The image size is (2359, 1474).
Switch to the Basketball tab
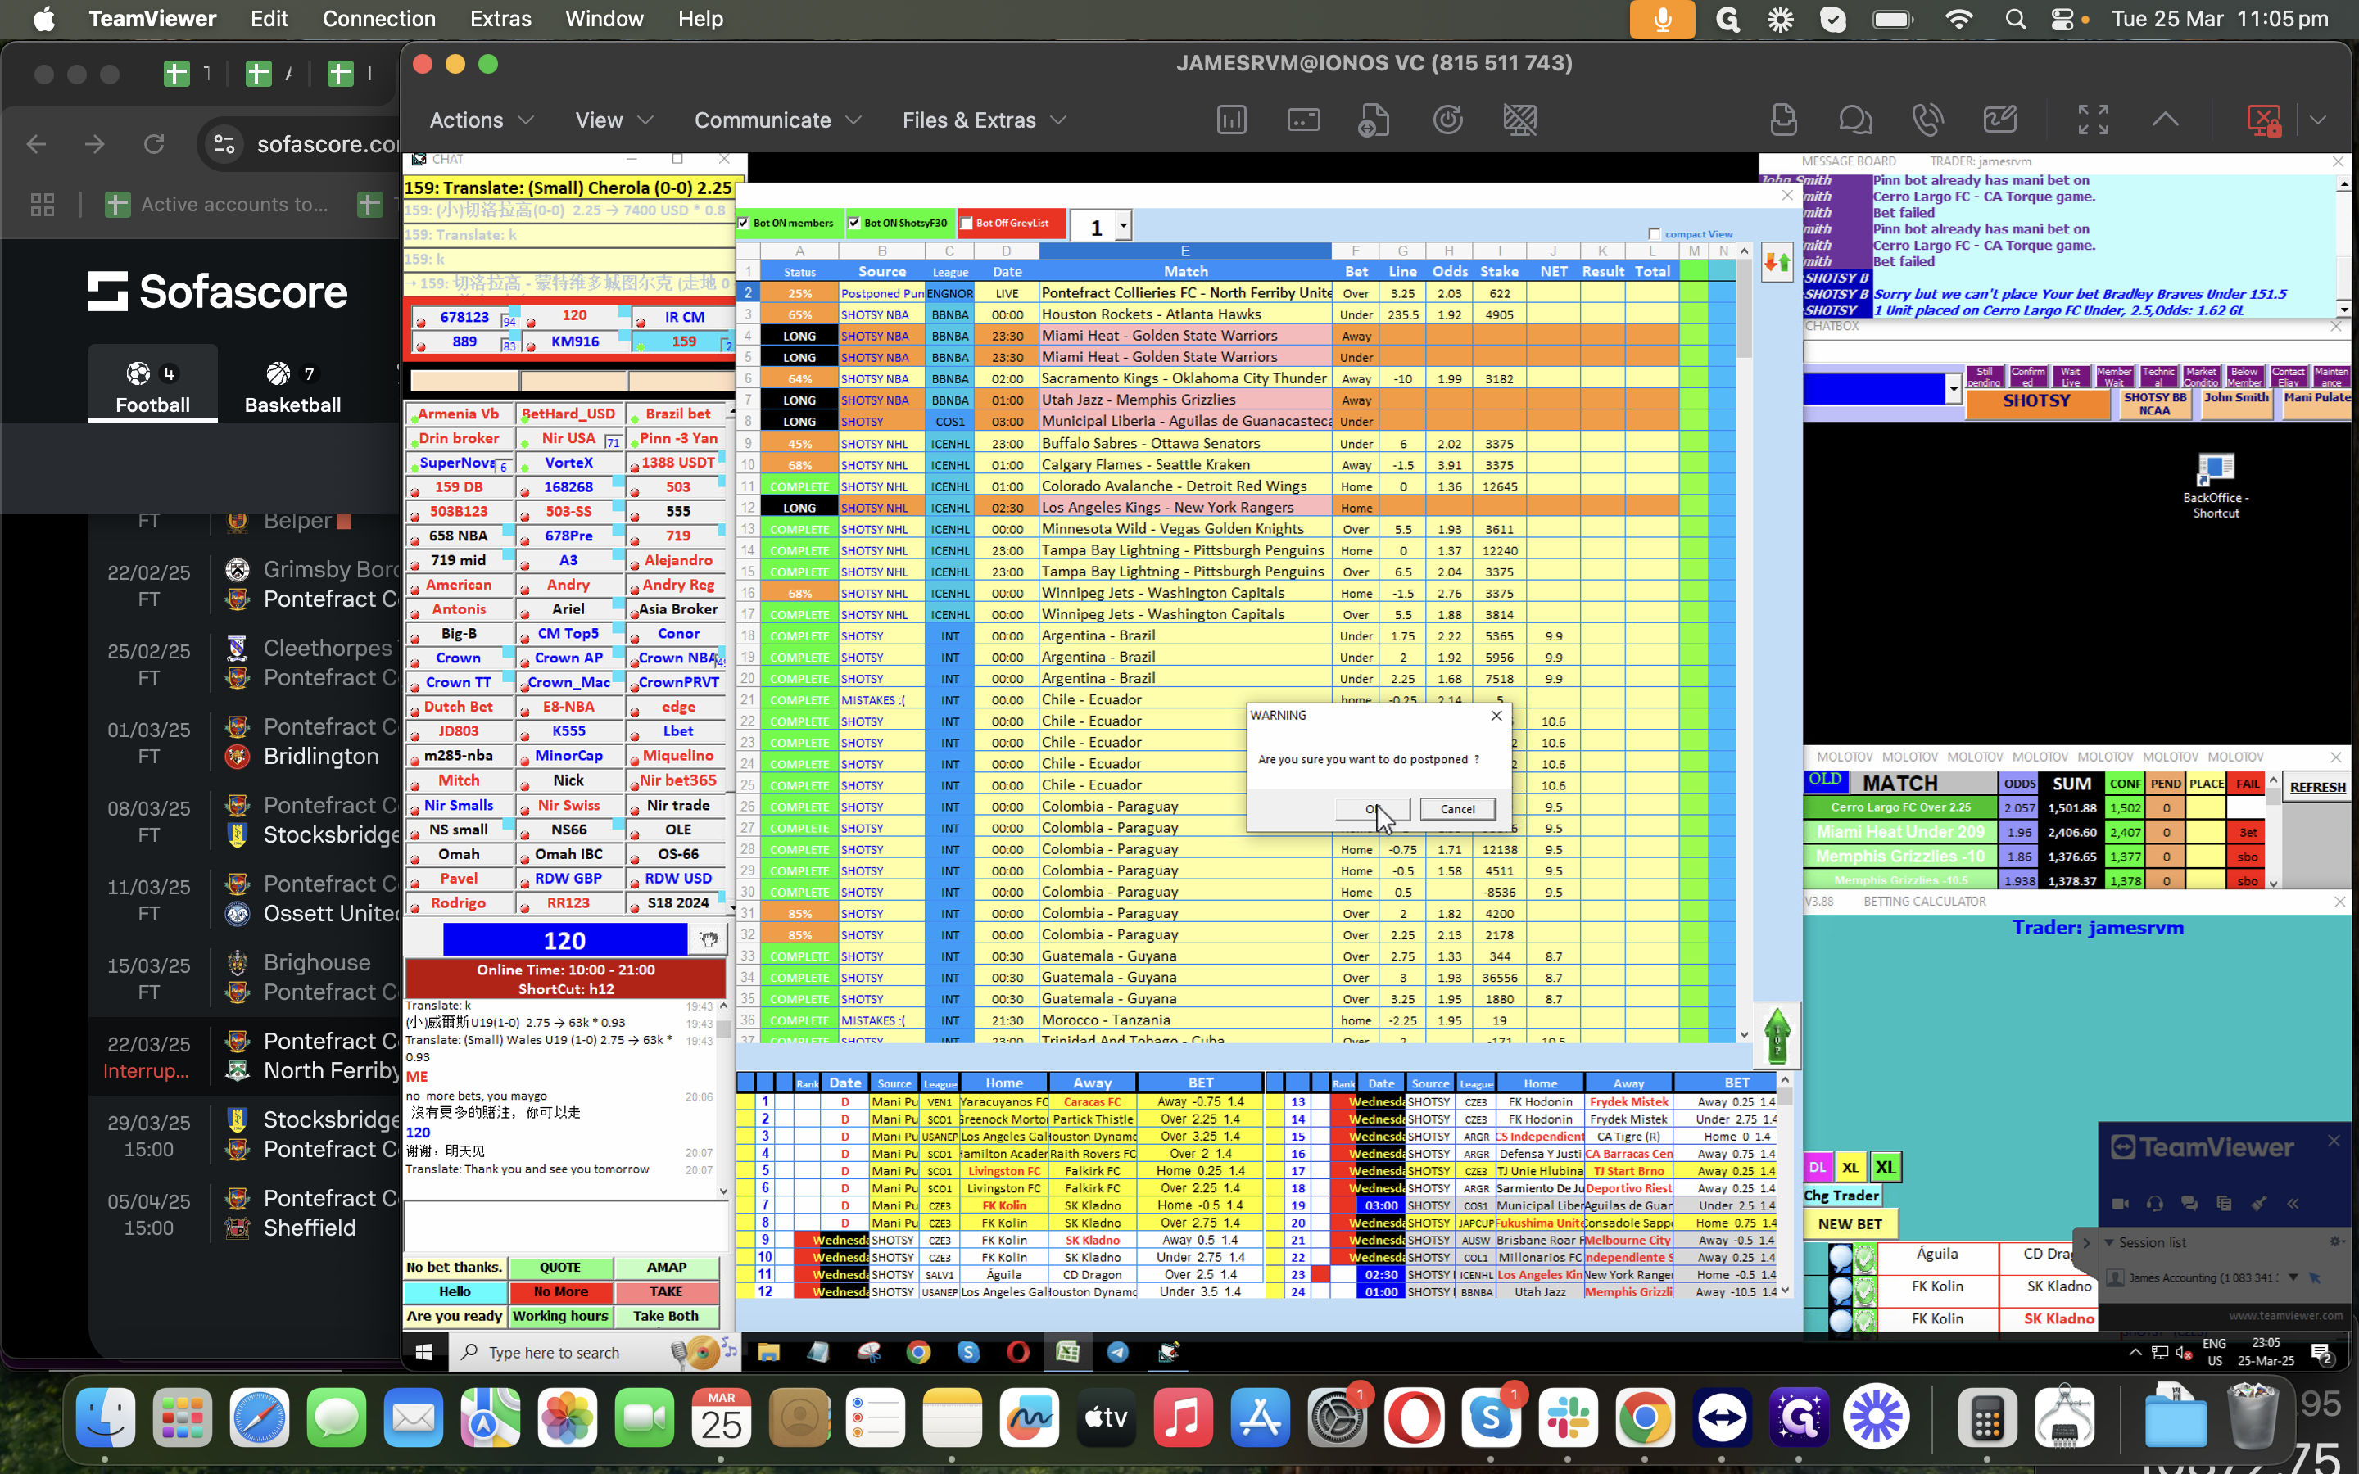[x=292, y=387]
